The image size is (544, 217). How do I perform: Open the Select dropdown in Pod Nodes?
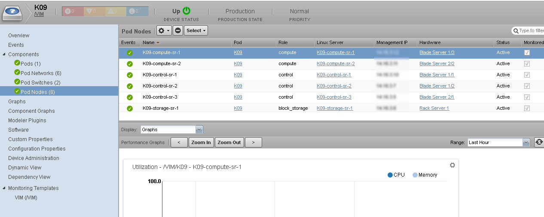196,30
